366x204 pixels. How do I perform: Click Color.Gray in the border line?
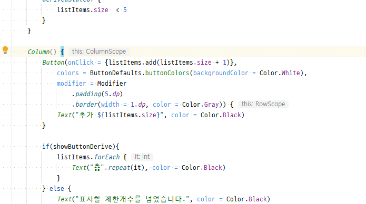[x=201, y=105]
